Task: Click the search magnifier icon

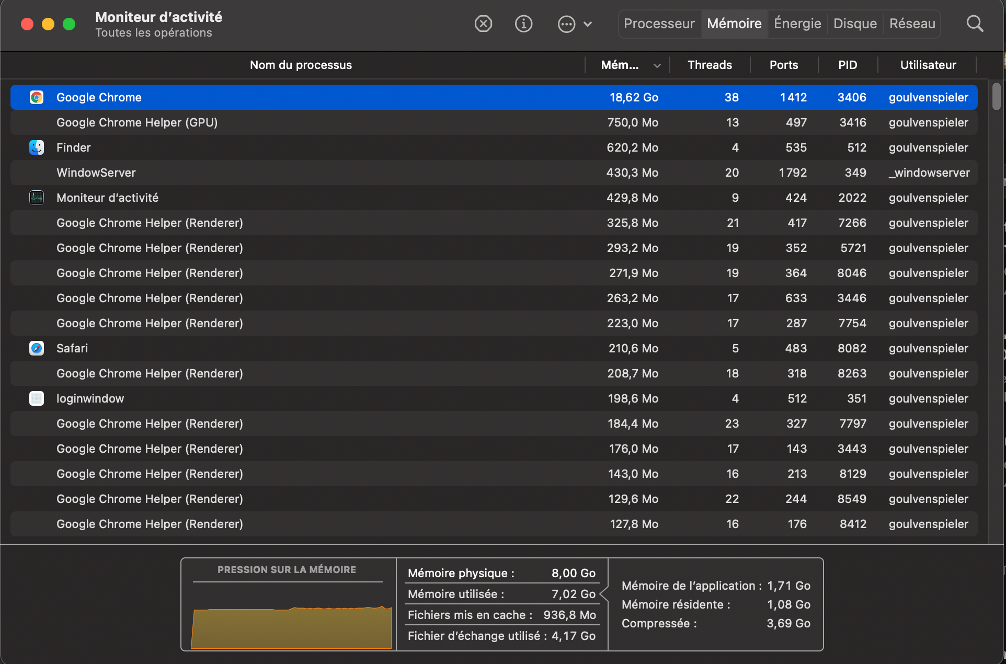Action: point(975,24)
